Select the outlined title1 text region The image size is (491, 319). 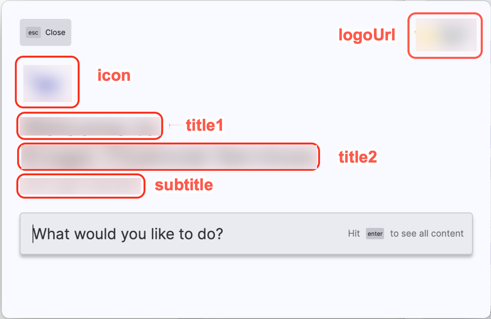(x=89, y=126)
